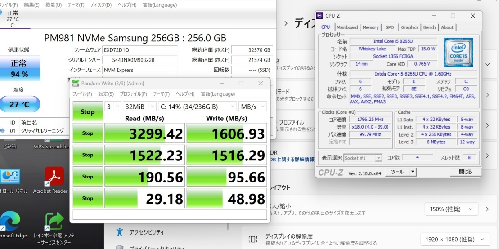Open the 1920 × 1080 resolution dropdown
The width and height of the screenshot is (499, 249).
(x=456, y=240)
